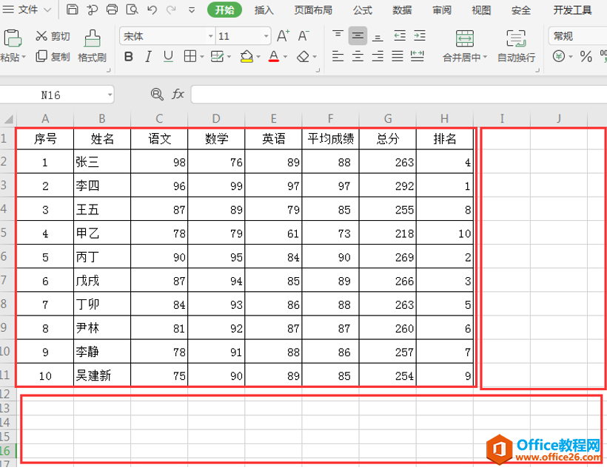This screenshot has height=470, width=607.
Task: Switch to 数据 tab
Action: pyautogui.click(x=402, y=10)
